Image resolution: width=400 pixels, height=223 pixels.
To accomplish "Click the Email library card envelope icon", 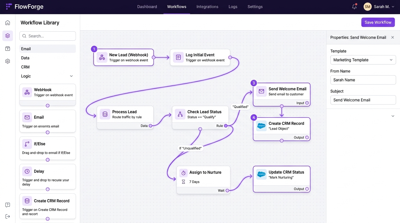I will tap(27, 117).
